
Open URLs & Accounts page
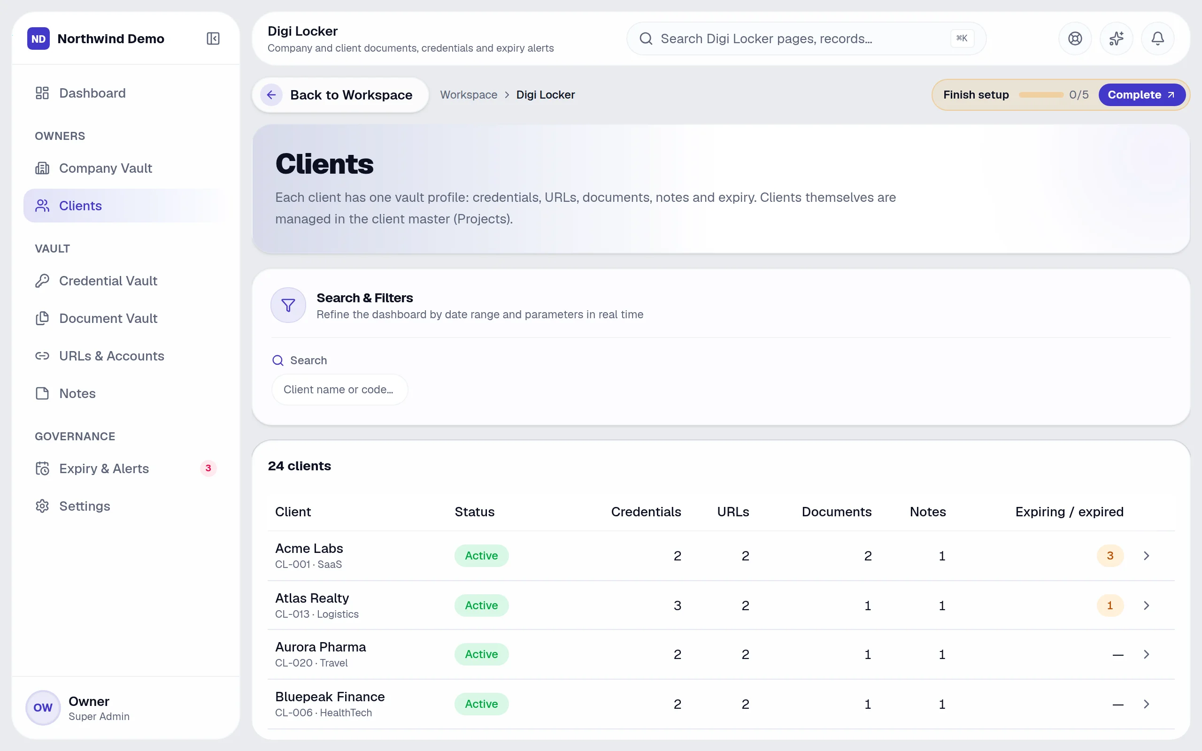(x=125, y=356)
